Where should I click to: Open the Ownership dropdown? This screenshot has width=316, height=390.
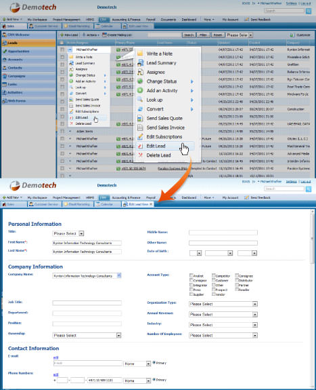click(87, 335)
